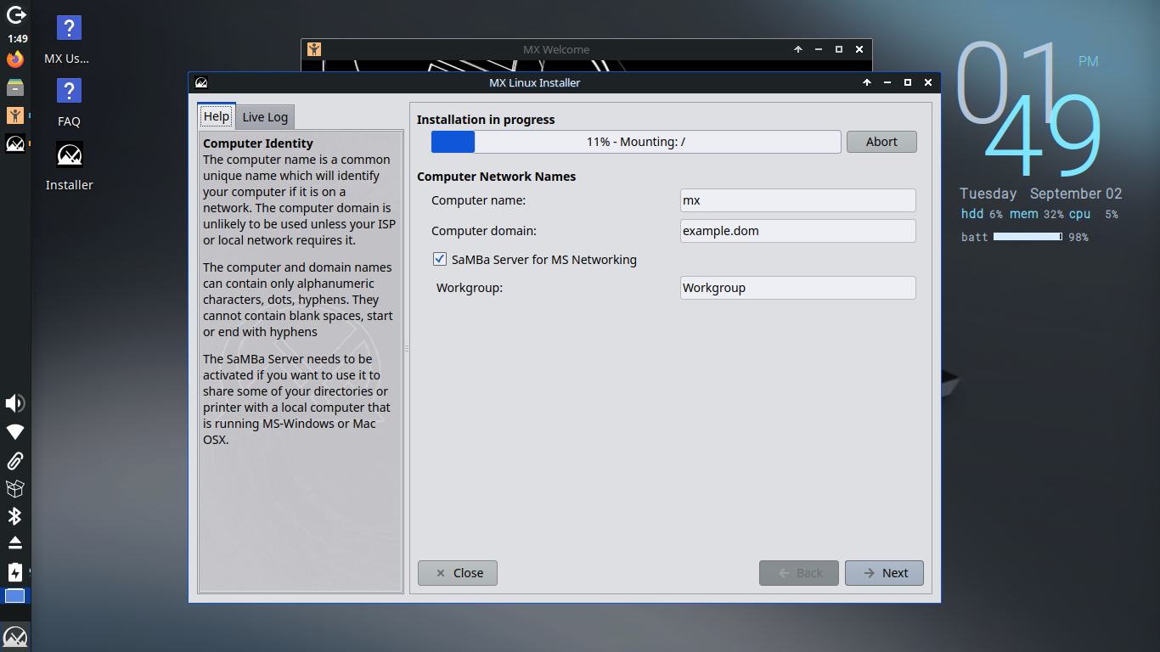This screenshot has height=652, width=1160.
Task: Switch to the Live Log tab
Action: pyautogui.click(x=265, y=116)
